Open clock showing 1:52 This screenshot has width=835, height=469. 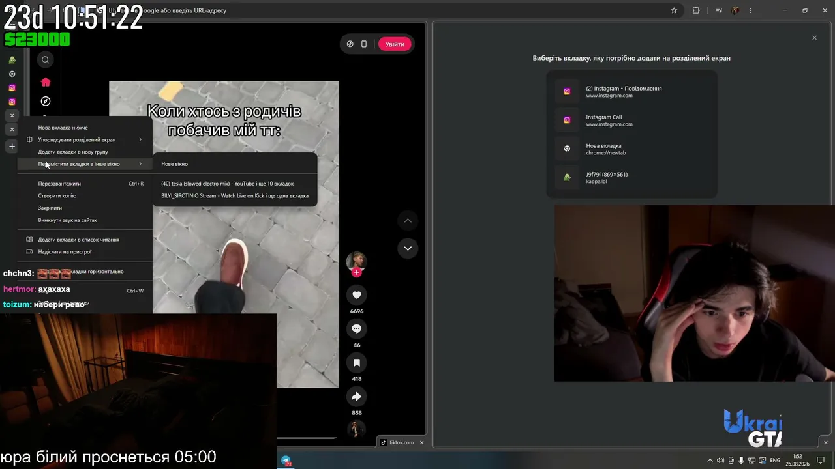[797, 460]
